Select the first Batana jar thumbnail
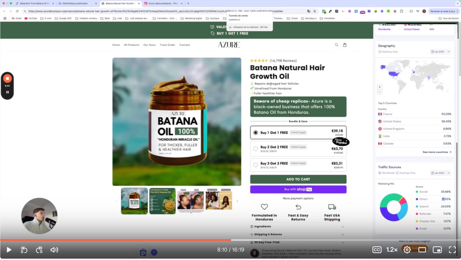Viewport: 461px width, 260px height. click(x=134, y=201)
